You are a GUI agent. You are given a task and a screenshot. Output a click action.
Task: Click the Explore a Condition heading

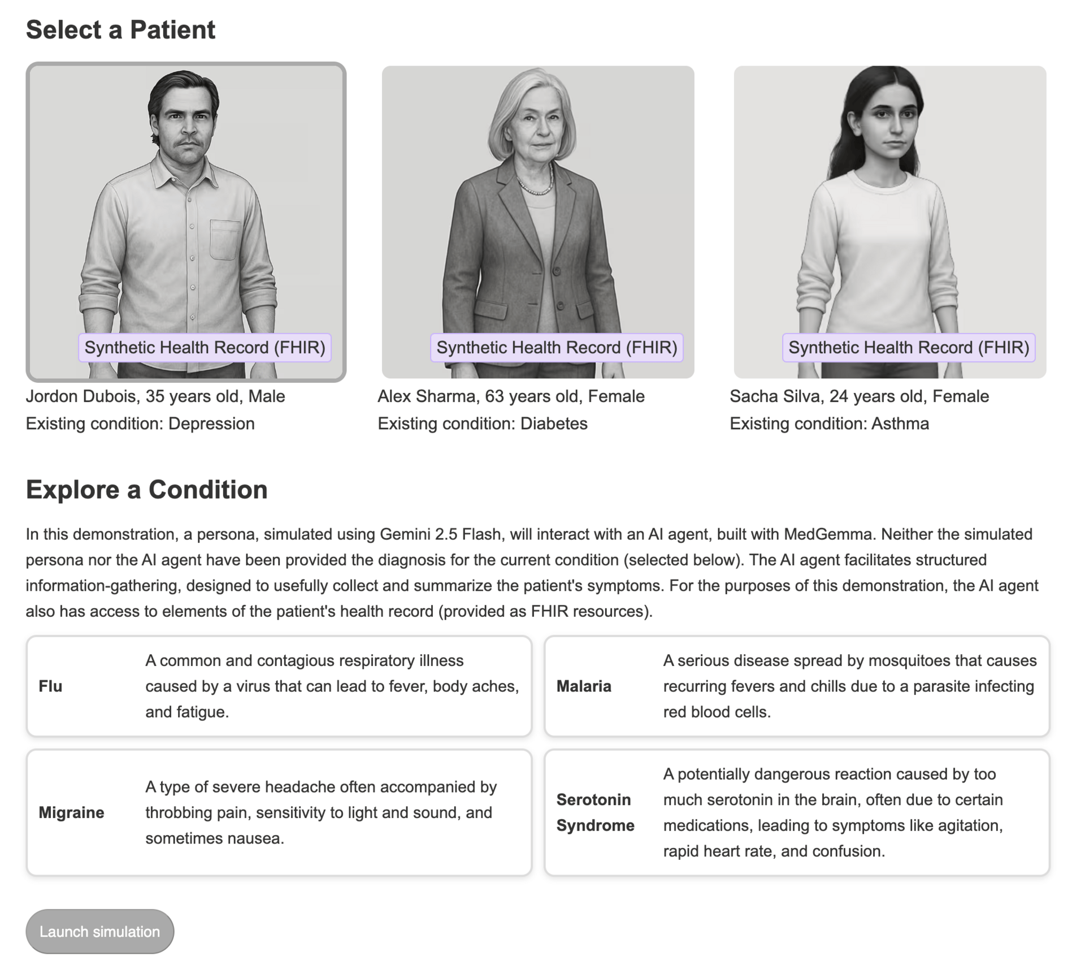coord(147,490)
